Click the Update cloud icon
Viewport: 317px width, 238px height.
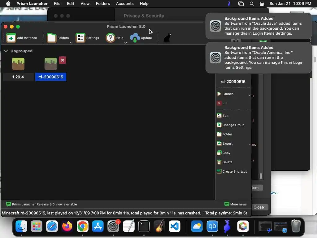click(135, 38)
